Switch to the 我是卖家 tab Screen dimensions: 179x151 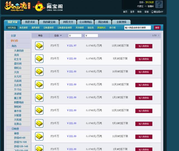tap(30, 22)
